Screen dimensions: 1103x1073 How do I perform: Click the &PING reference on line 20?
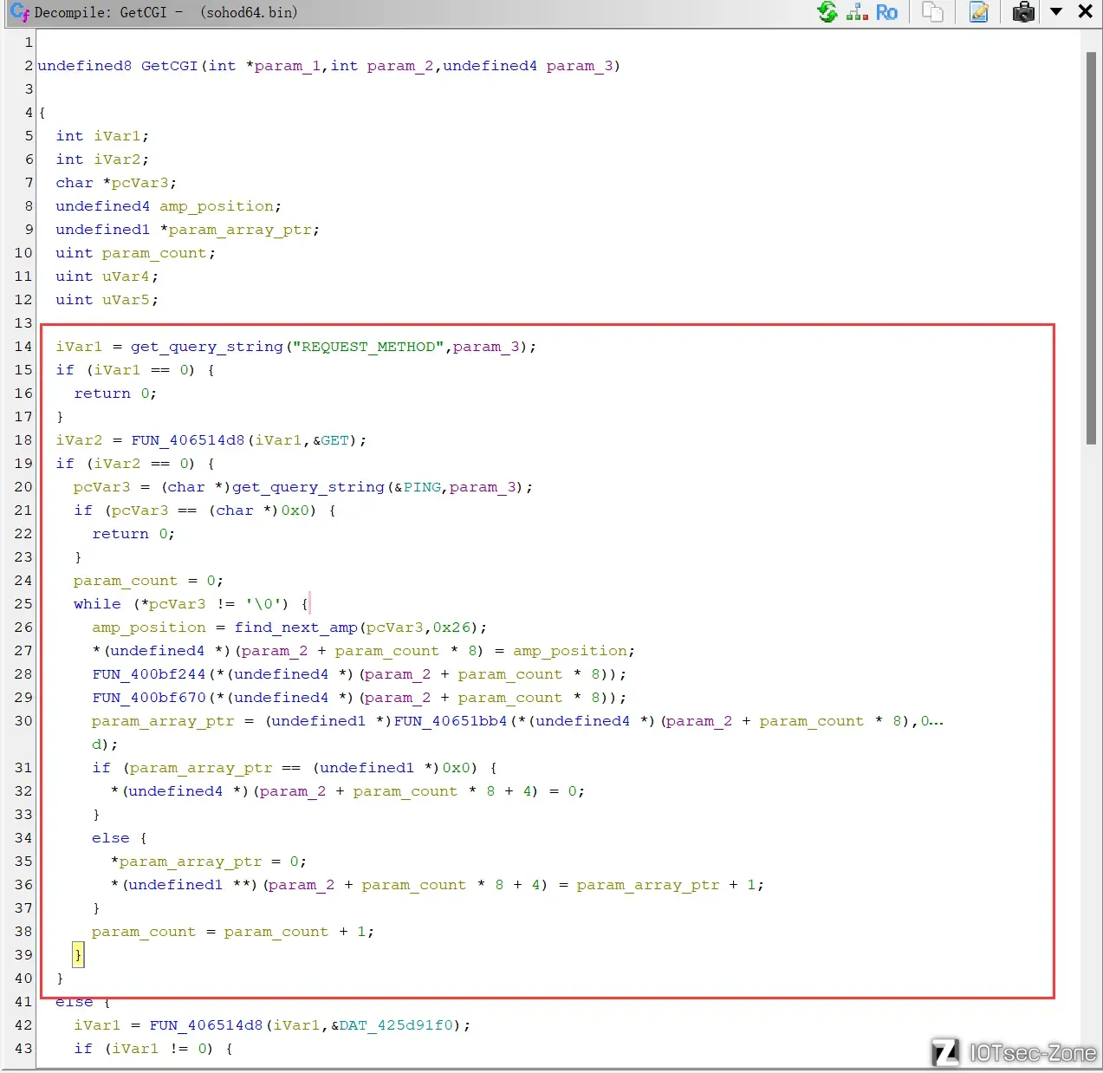coord(418,487)
